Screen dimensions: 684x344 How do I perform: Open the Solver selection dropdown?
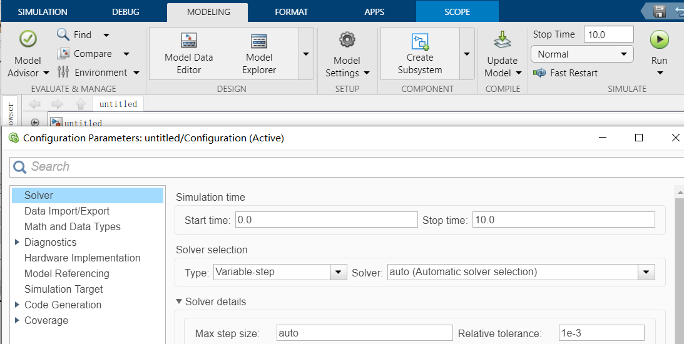pyautogui.click(x=646, y=272)
